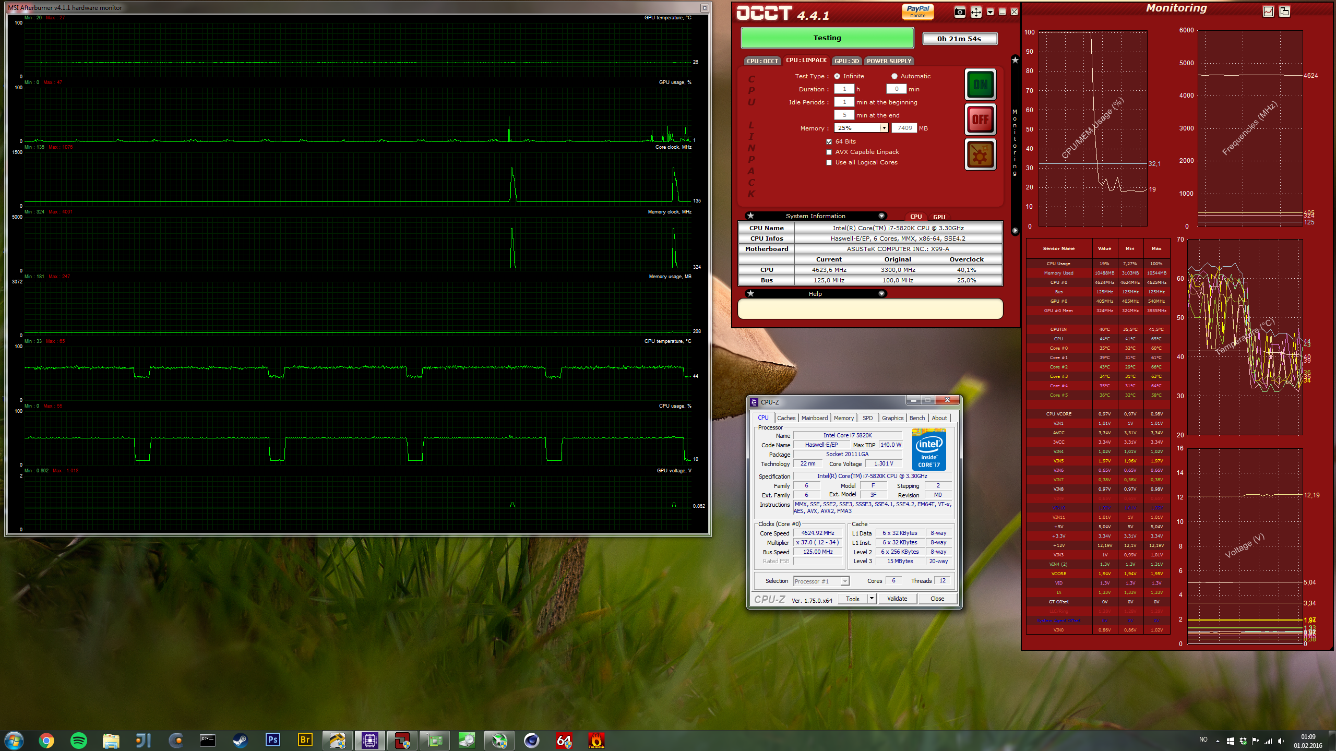Image resolution: width=1336 pixels, height=751 pixels.
Task: Open the About tab in CPU-Z
Action: pyautogui.click(x=939, y=418)
